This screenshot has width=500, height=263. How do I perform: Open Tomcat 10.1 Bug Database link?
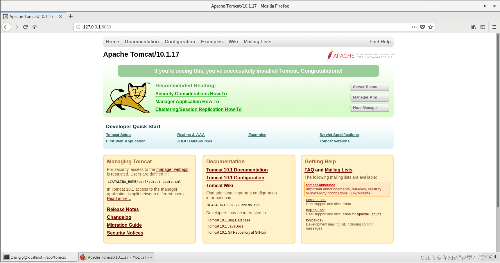229,220
